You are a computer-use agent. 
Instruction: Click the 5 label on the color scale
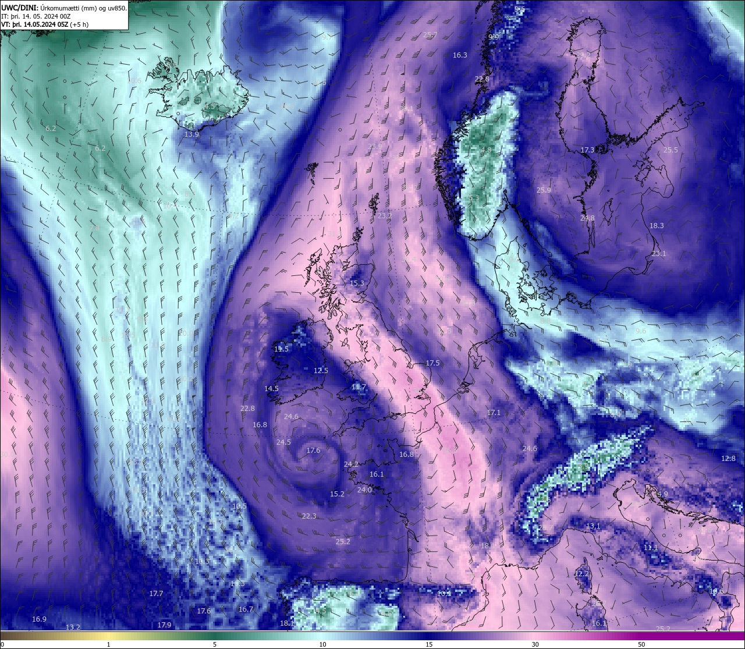(x=215, y=644)
